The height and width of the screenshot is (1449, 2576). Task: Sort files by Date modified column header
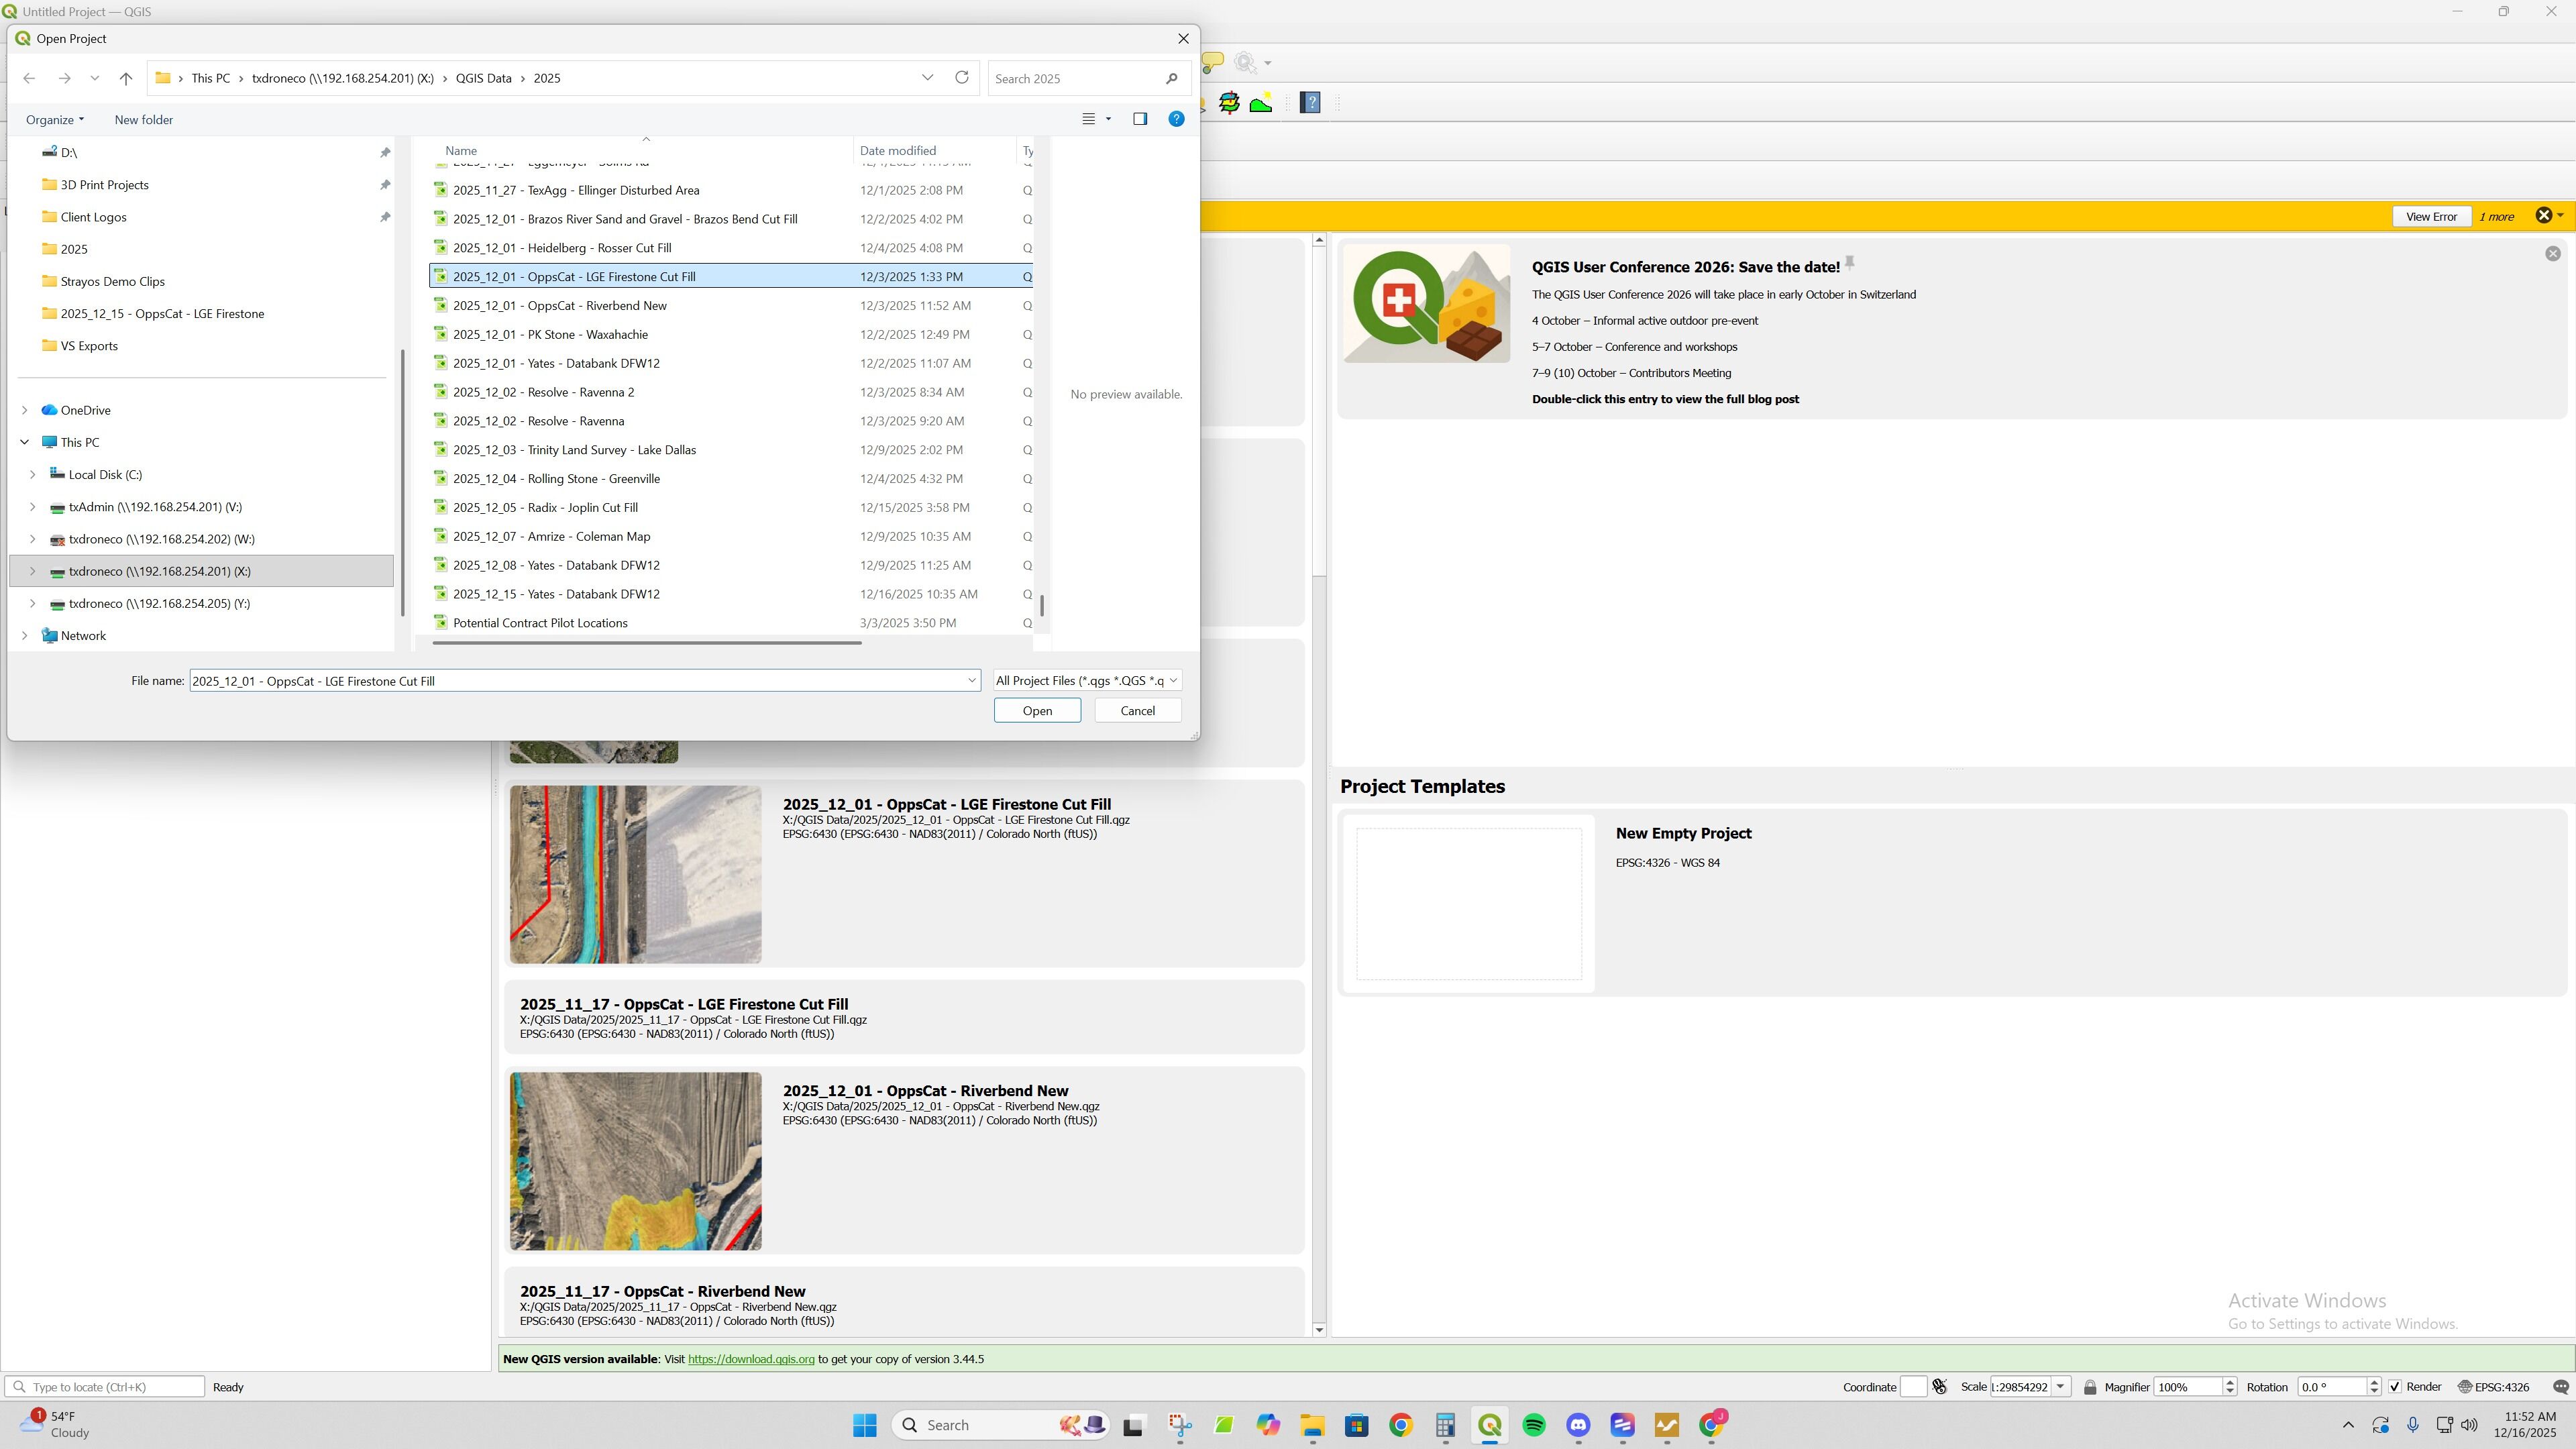pos(898,151)
